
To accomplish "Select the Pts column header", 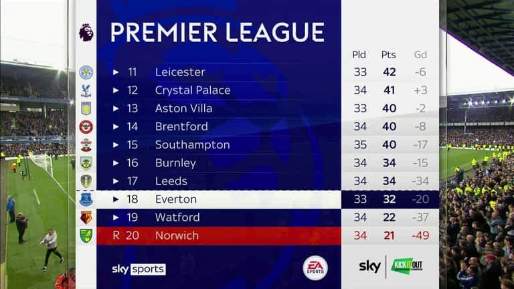I will (x=388, y=55).
